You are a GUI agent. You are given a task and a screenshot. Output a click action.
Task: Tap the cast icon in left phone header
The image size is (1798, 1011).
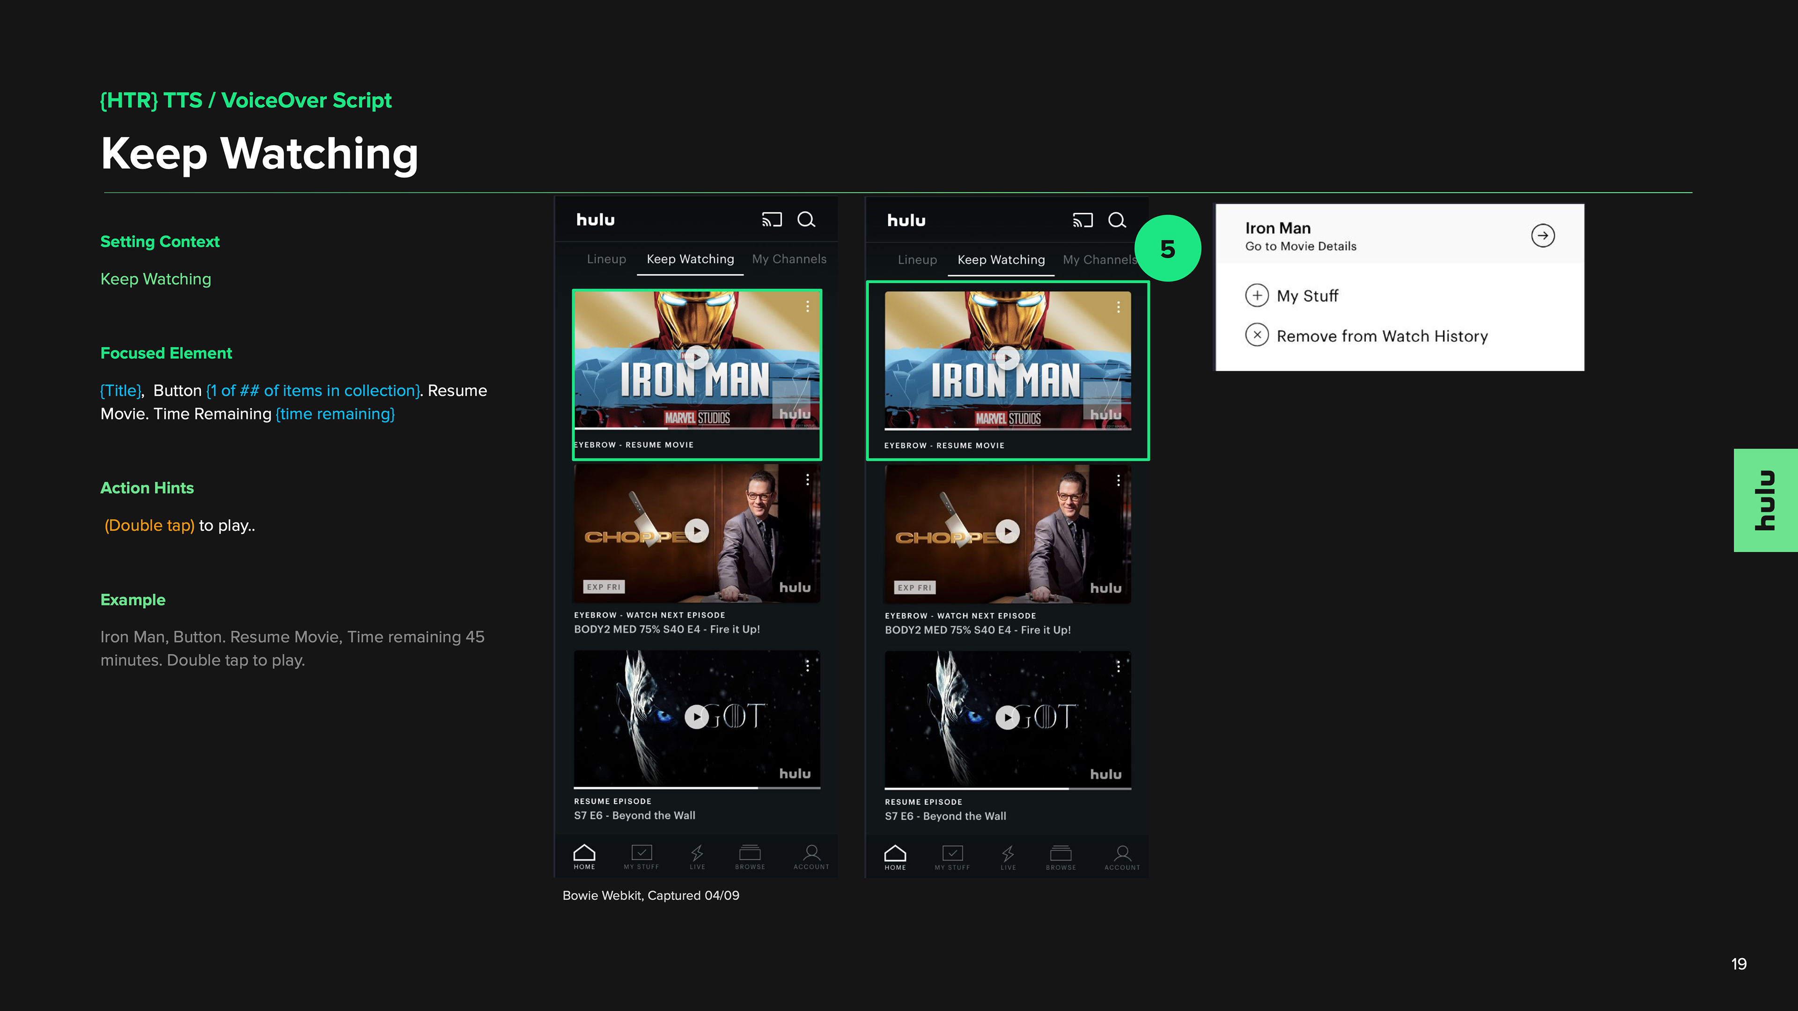[771, 220]
